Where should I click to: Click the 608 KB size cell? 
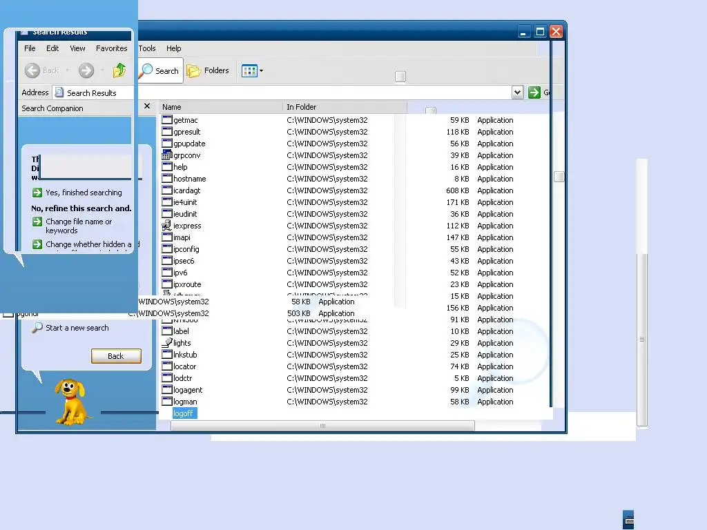coord(458,190)
